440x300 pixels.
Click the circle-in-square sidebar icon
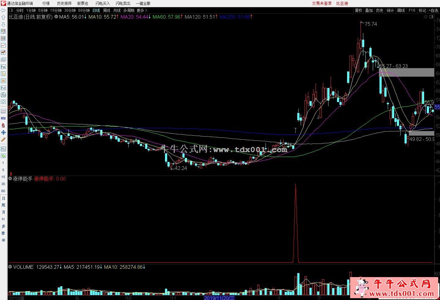pyautogui.click(x=3, y=102)
